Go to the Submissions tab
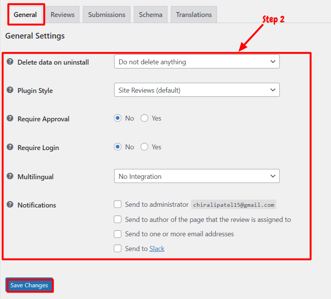The image size is (331, 299). click(x=107, y=15)
